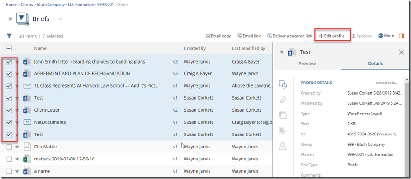The height and width of the screenshot is (179, 411).
Task: Click version v3 of John Smith letter
Action: pyautogui.click(x=175, y=62)
